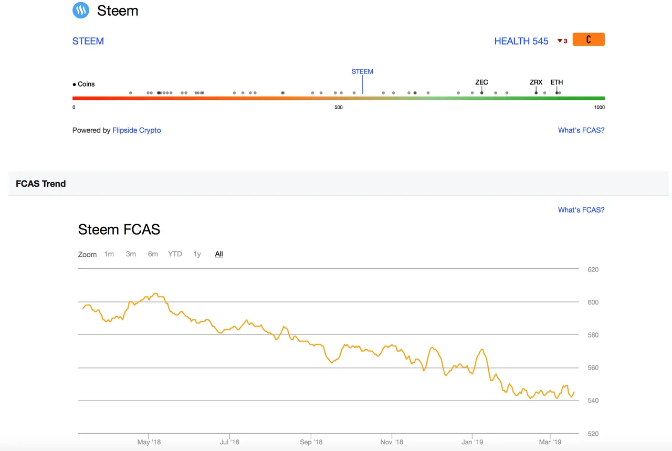This screenshot has height=451, width=672.
Task: Click the Steem page heading text
Action: (118, 11)
